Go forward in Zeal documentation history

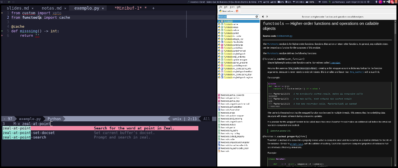click(267, 16)
